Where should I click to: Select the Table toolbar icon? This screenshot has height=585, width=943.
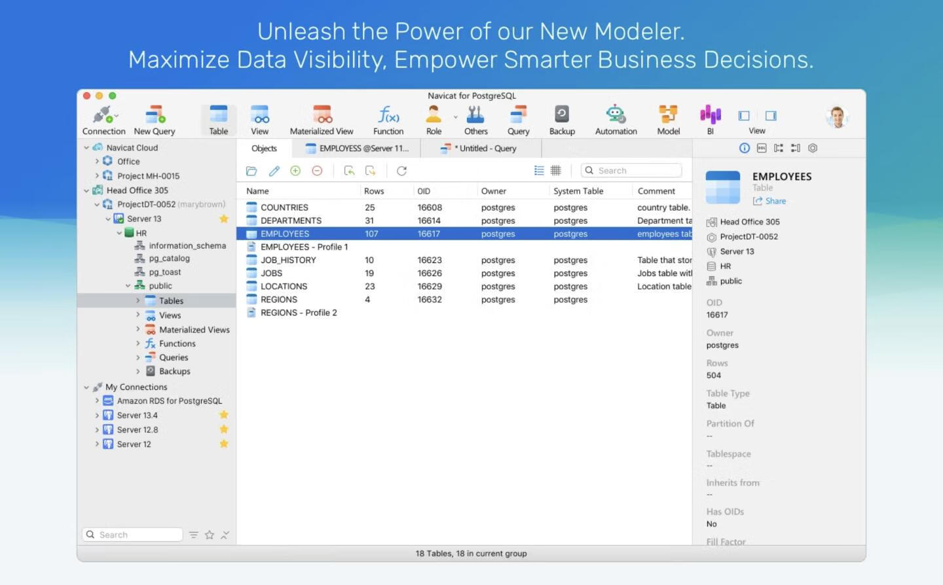218,120
